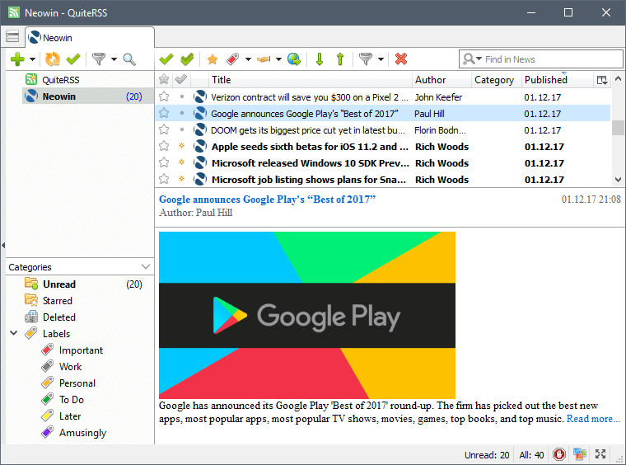Switch to the Neowin tab
Screen dimensions: 626x465
pyautogui.click(x=90, y=38)
